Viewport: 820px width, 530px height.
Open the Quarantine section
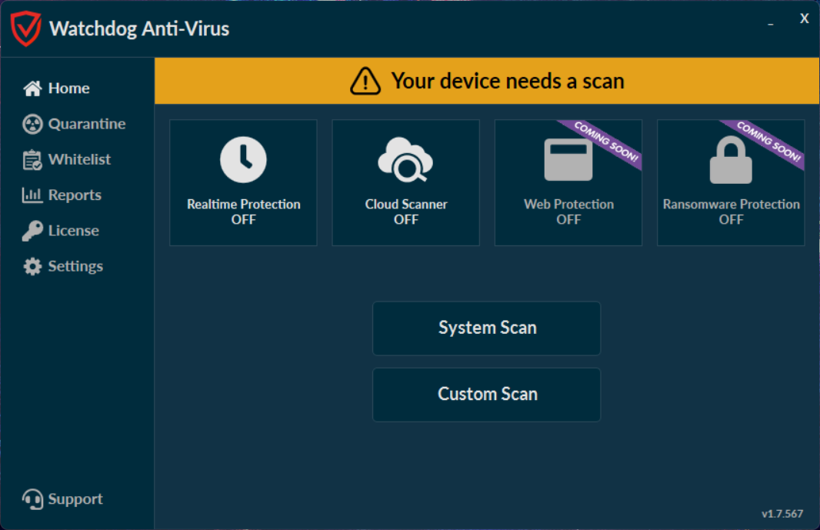pos(87,124)
